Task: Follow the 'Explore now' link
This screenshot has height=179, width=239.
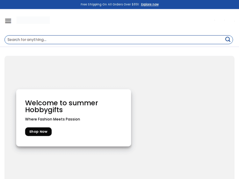Action: coord(150,4)
